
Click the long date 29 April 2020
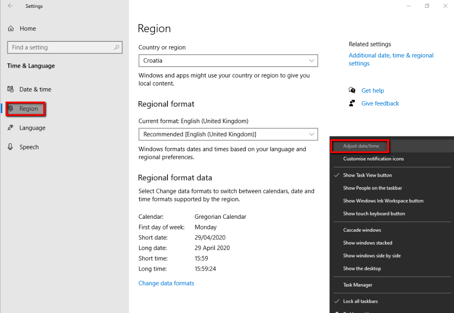pos(212,248)
